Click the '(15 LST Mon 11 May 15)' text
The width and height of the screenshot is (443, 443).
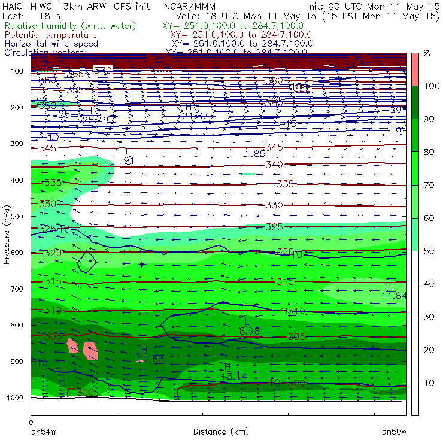coord(381,16)
